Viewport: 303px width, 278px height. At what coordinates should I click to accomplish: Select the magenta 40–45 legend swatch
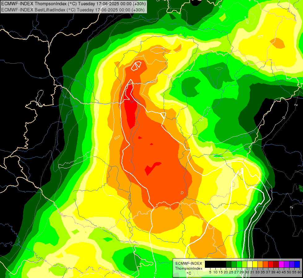pos(281,264)
